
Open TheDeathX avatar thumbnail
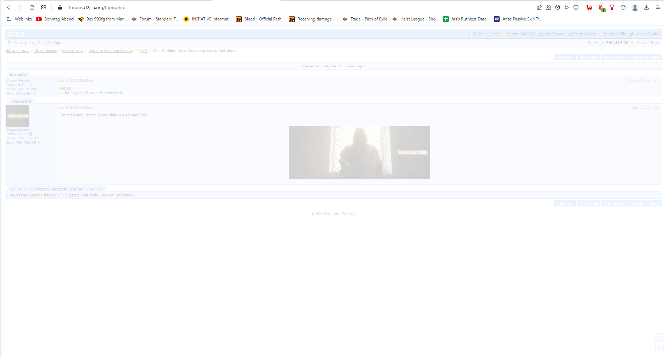[18, 116]
